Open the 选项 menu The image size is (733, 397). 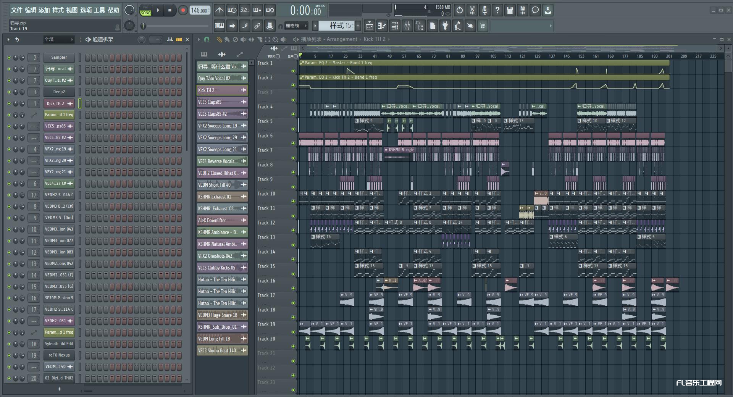(x=86, y=10)
